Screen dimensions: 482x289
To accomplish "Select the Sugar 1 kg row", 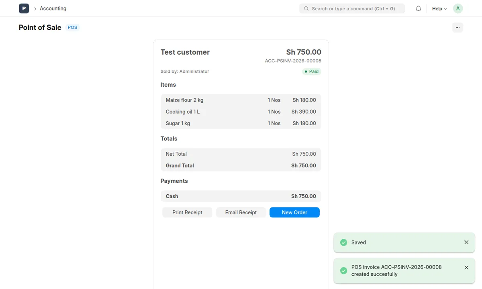I will tap(241, 123).
